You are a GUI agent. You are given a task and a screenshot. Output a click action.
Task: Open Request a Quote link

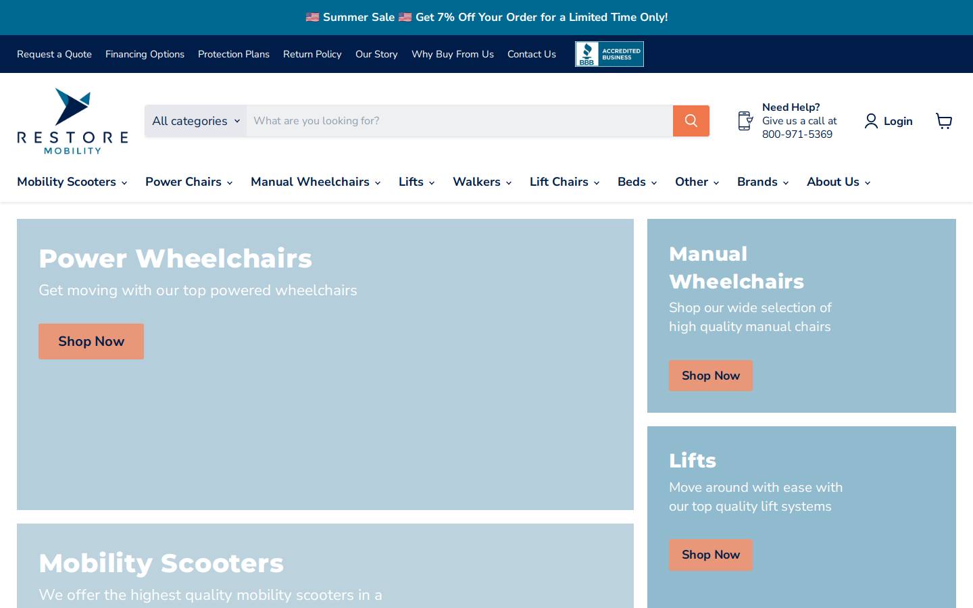point(54,54)
